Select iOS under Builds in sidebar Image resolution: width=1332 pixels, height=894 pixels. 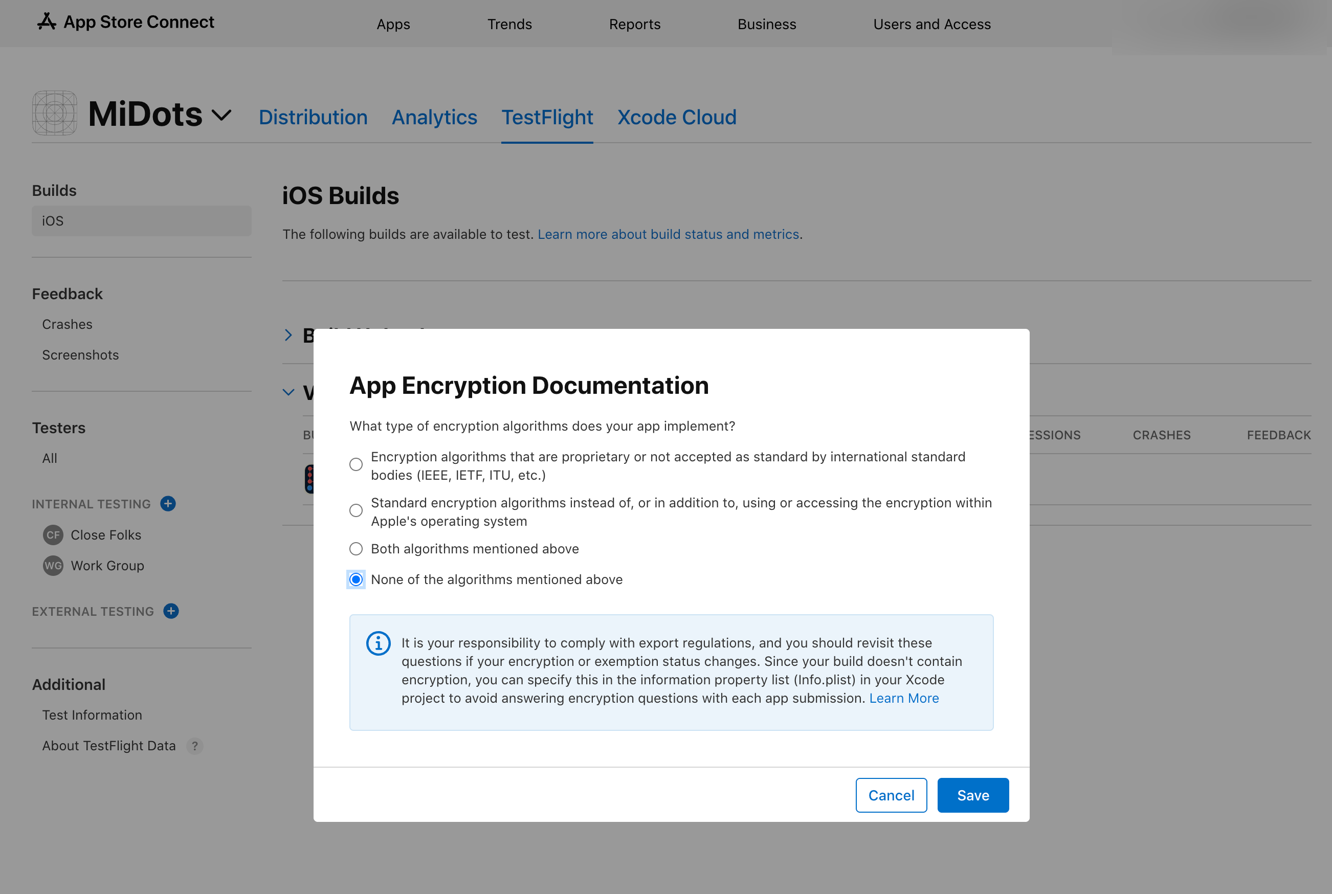click(x=141, y=220)
